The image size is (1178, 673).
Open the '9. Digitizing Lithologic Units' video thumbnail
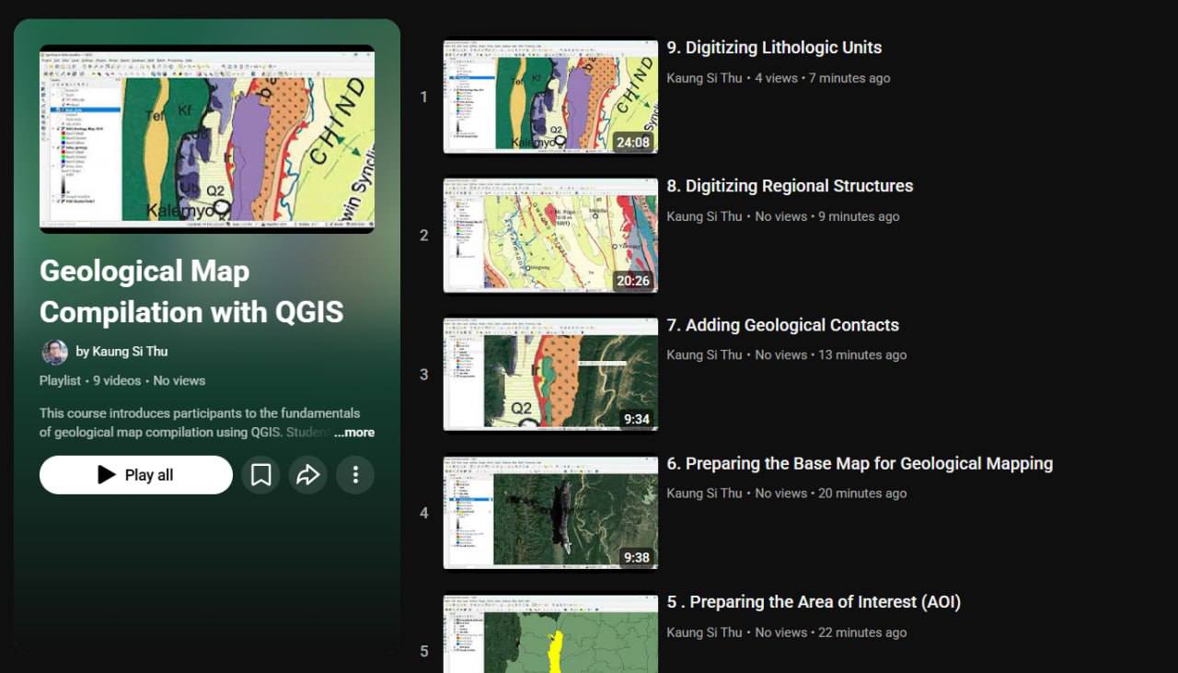pos(550,96)
